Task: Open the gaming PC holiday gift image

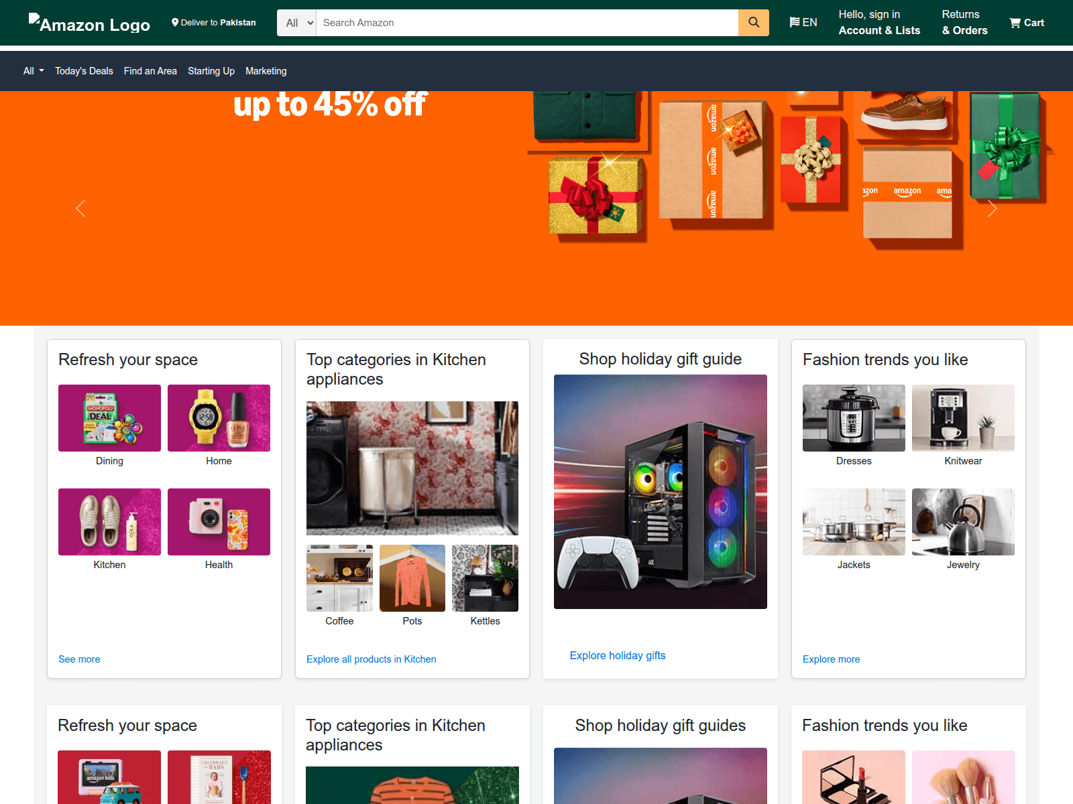Action: tap(660, 492)
